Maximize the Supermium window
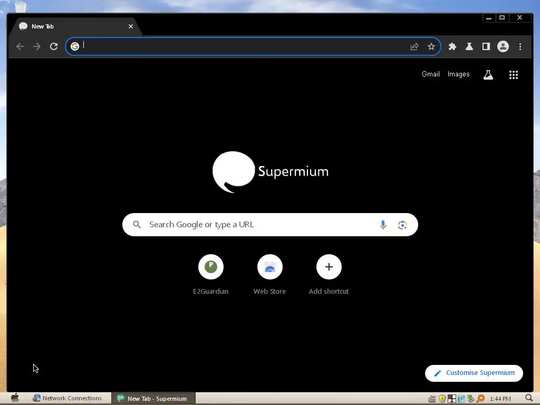This screenshot has height=405, width=540. pos(502,17)
